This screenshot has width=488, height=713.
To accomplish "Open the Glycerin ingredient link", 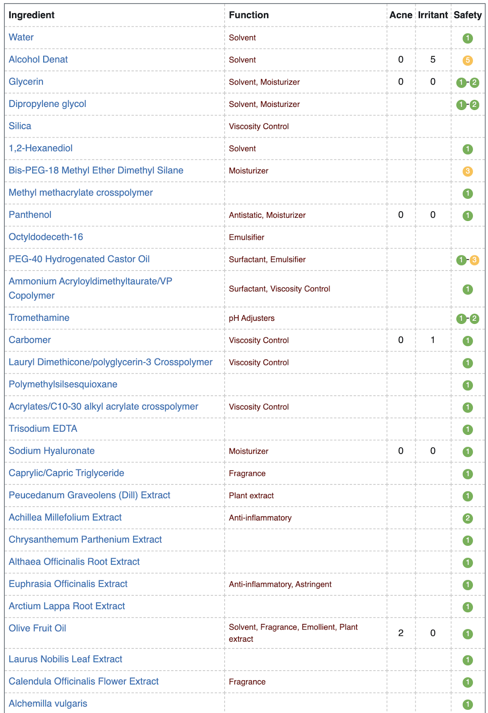I will point(26,82).
